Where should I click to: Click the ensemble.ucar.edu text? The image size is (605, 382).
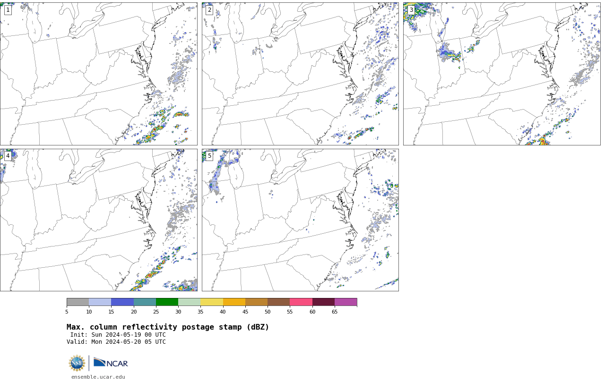tap(98, 377)
